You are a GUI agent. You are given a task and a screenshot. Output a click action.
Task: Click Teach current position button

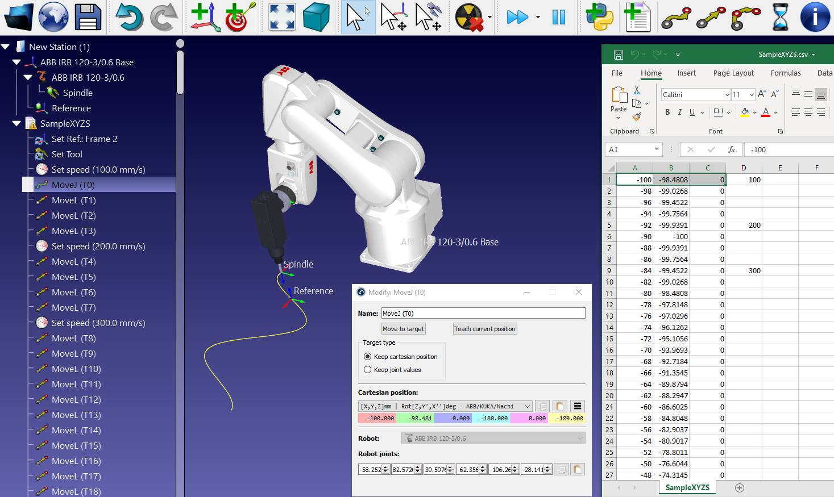pyautogui.click(x=484, y=329)
